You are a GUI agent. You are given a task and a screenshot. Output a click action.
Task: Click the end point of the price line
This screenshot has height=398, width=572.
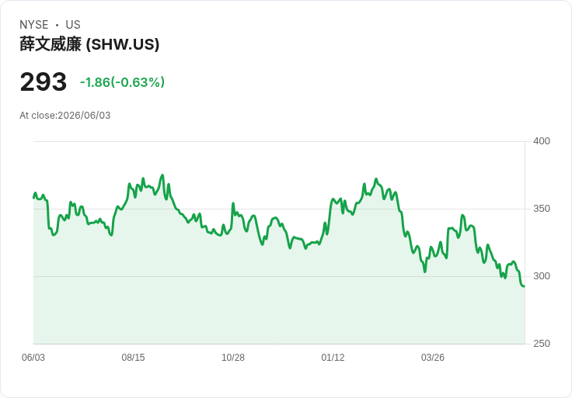[x=525, y=286]
